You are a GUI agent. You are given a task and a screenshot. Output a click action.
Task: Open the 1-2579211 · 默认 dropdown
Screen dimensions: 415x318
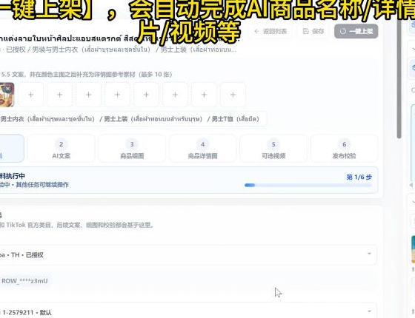188,311
